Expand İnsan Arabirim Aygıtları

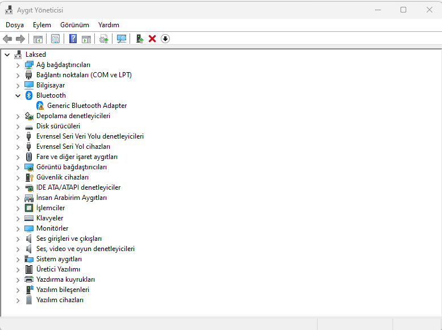coord(18,198)
